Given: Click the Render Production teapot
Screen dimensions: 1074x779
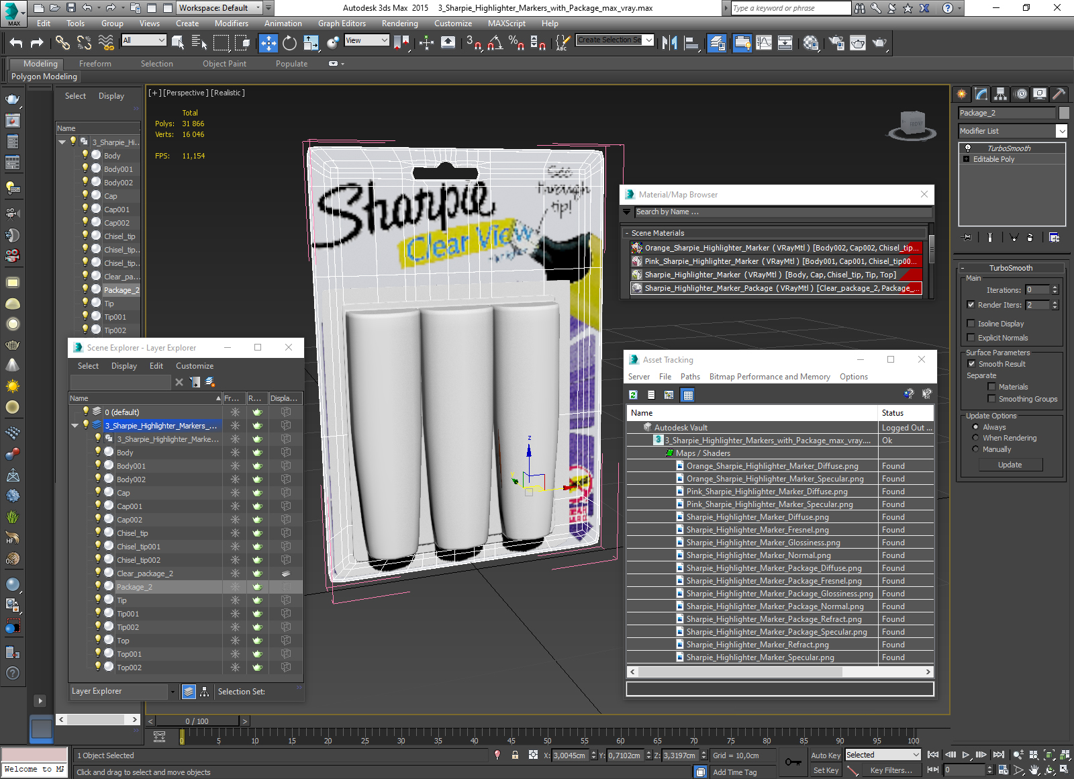Looking at the screenshot, I should pos(879,43).
